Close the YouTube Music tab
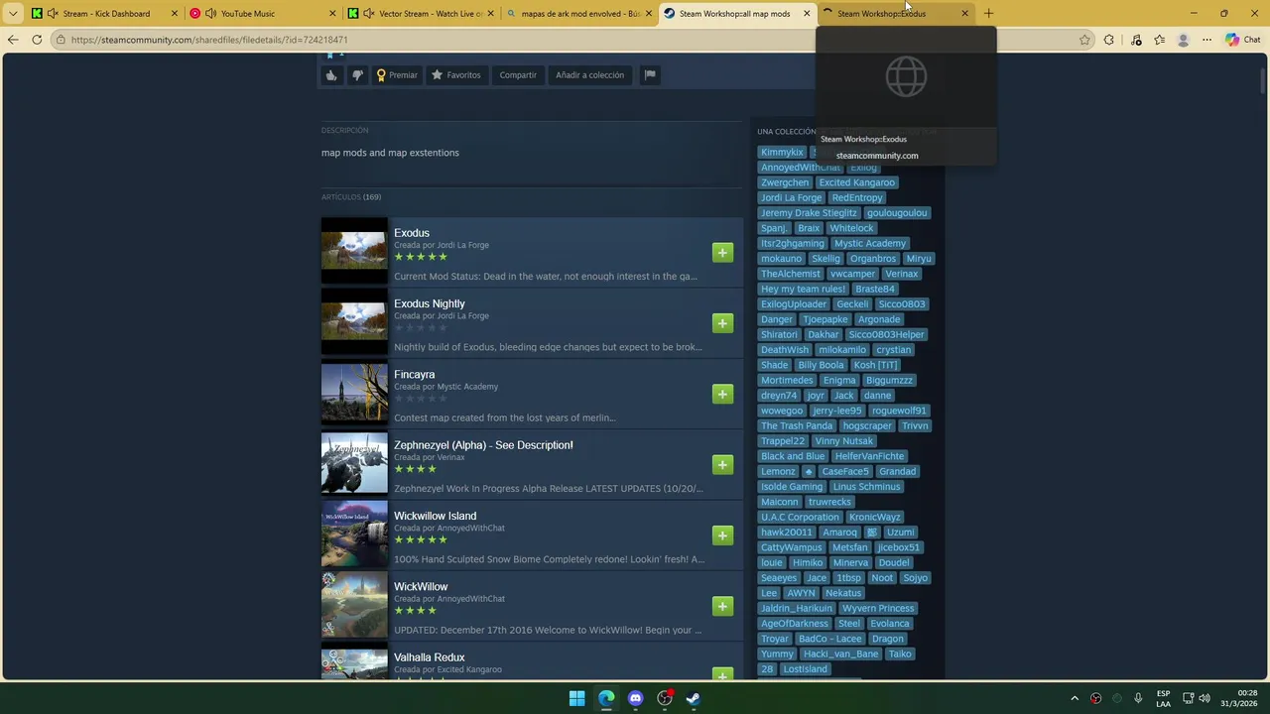 click(333, 14)
